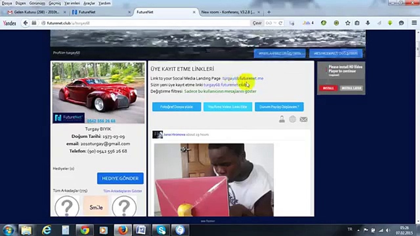The image size is (420, 236).
Task: Open Jana Hronowa's profile link
Action: click(x=174, y=135)
